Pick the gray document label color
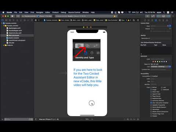Screen dimensions: 176x132 (166, 62)
